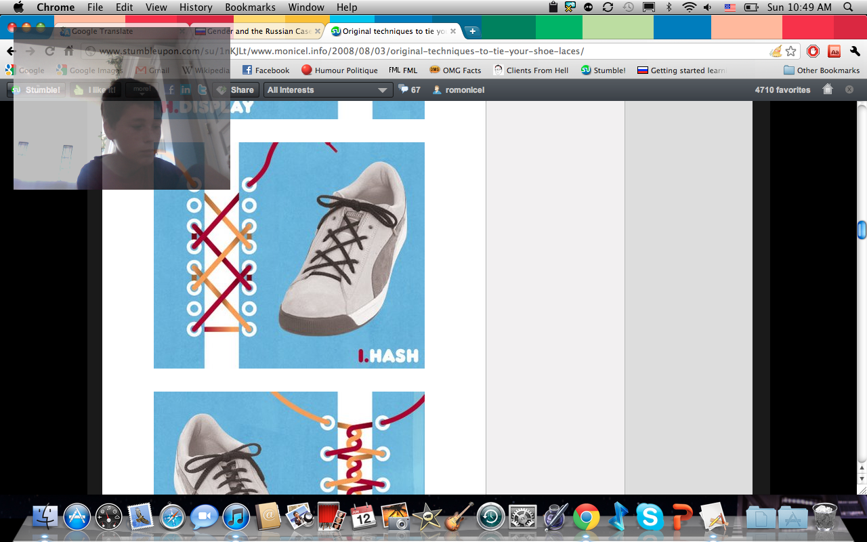Open the Window menu
Viewport: 867px width, 542px height.
tap(306, 7)
